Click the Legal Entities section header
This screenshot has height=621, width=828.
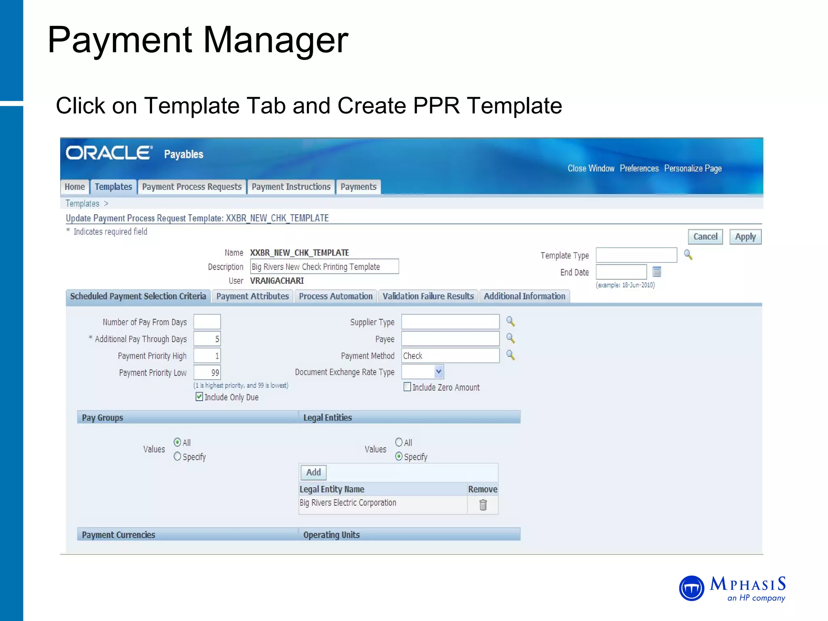coord(410,417)
